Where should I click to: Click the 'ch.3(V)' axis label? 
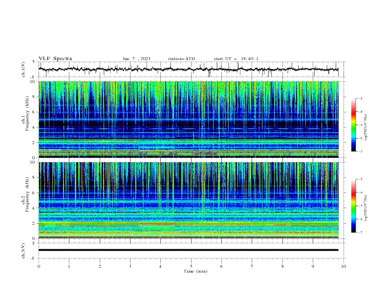pyautogui.click(x=23, y=251)
